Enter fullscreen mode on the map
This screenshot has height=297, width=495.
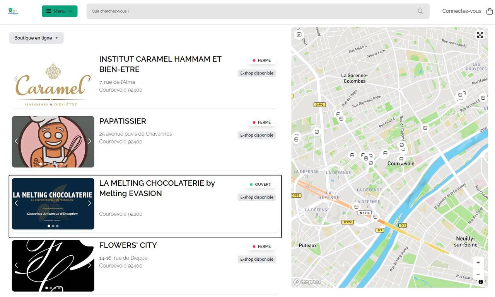click(x=480, y=34)
